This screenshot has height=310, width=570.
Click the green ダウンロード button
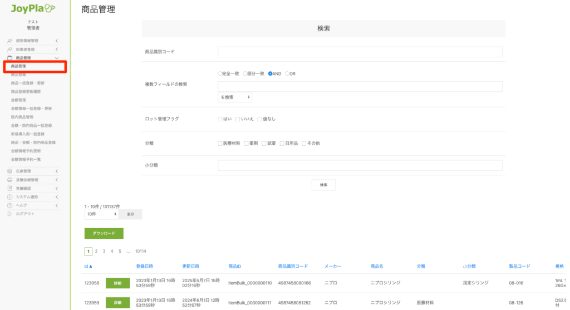pos(104,233)
